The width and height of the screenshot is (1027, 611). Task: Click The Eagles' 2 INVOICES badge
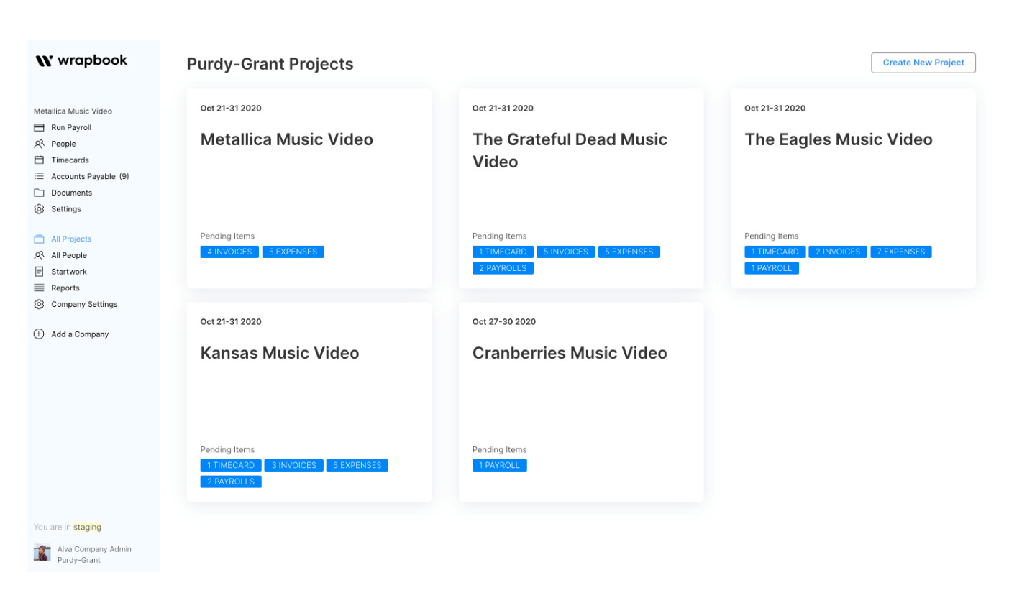(x=838, y=252)
